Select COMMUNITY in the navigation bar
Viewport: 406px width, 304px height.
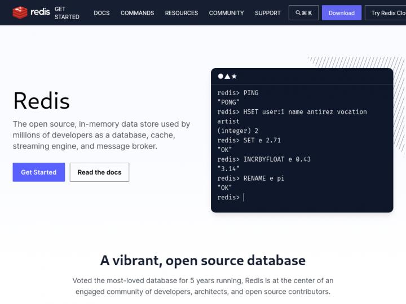(x=226, y=13)
